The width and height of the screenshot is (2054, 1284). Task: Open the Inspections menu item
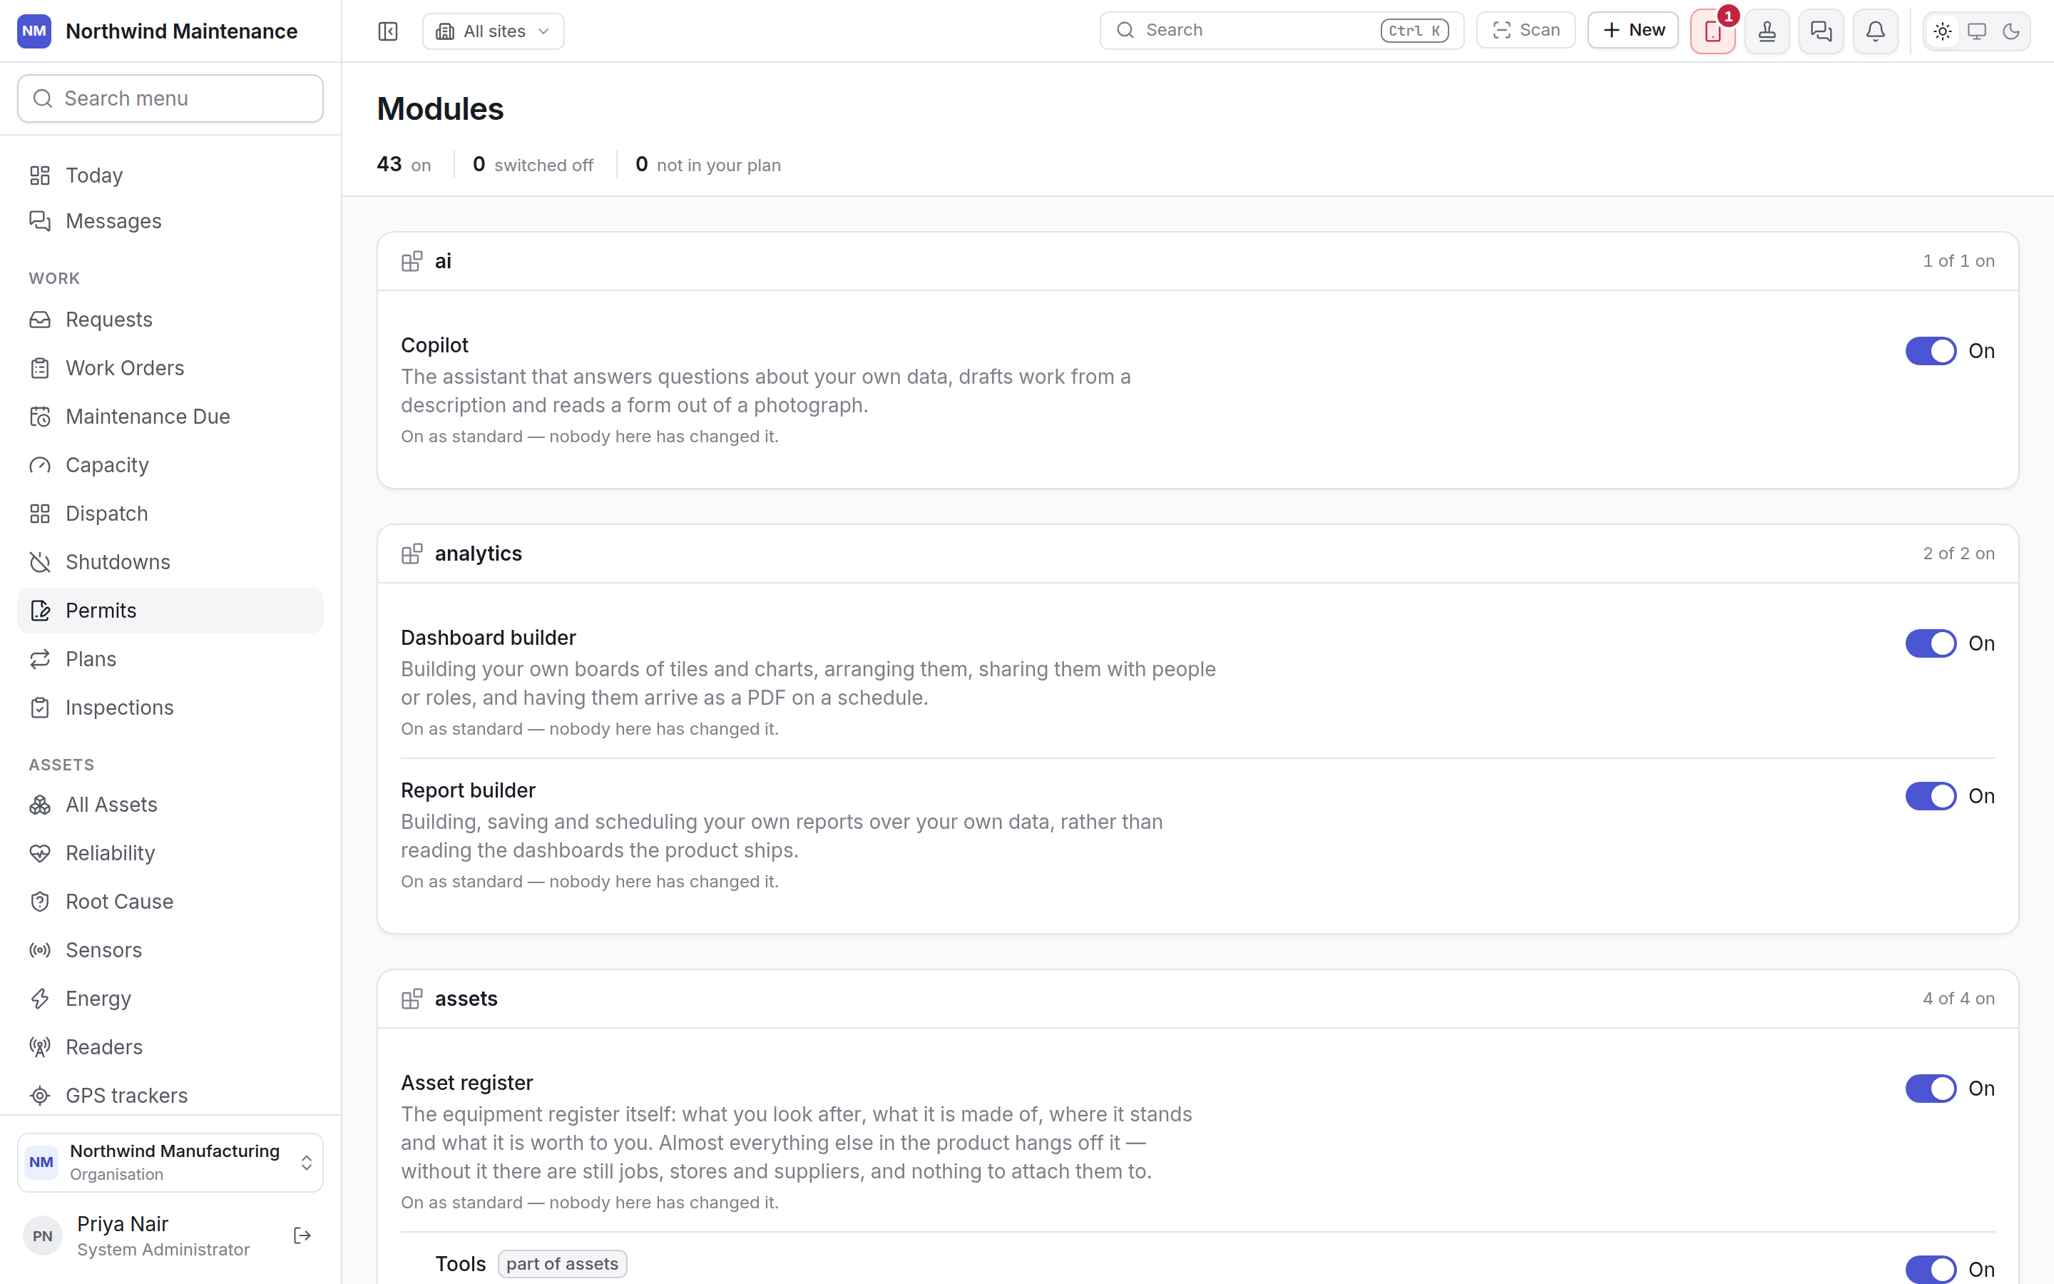pyautogui.click(x=170, y=708)
